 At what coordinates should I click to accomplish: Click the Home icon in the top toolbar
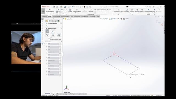coord(54,7)
